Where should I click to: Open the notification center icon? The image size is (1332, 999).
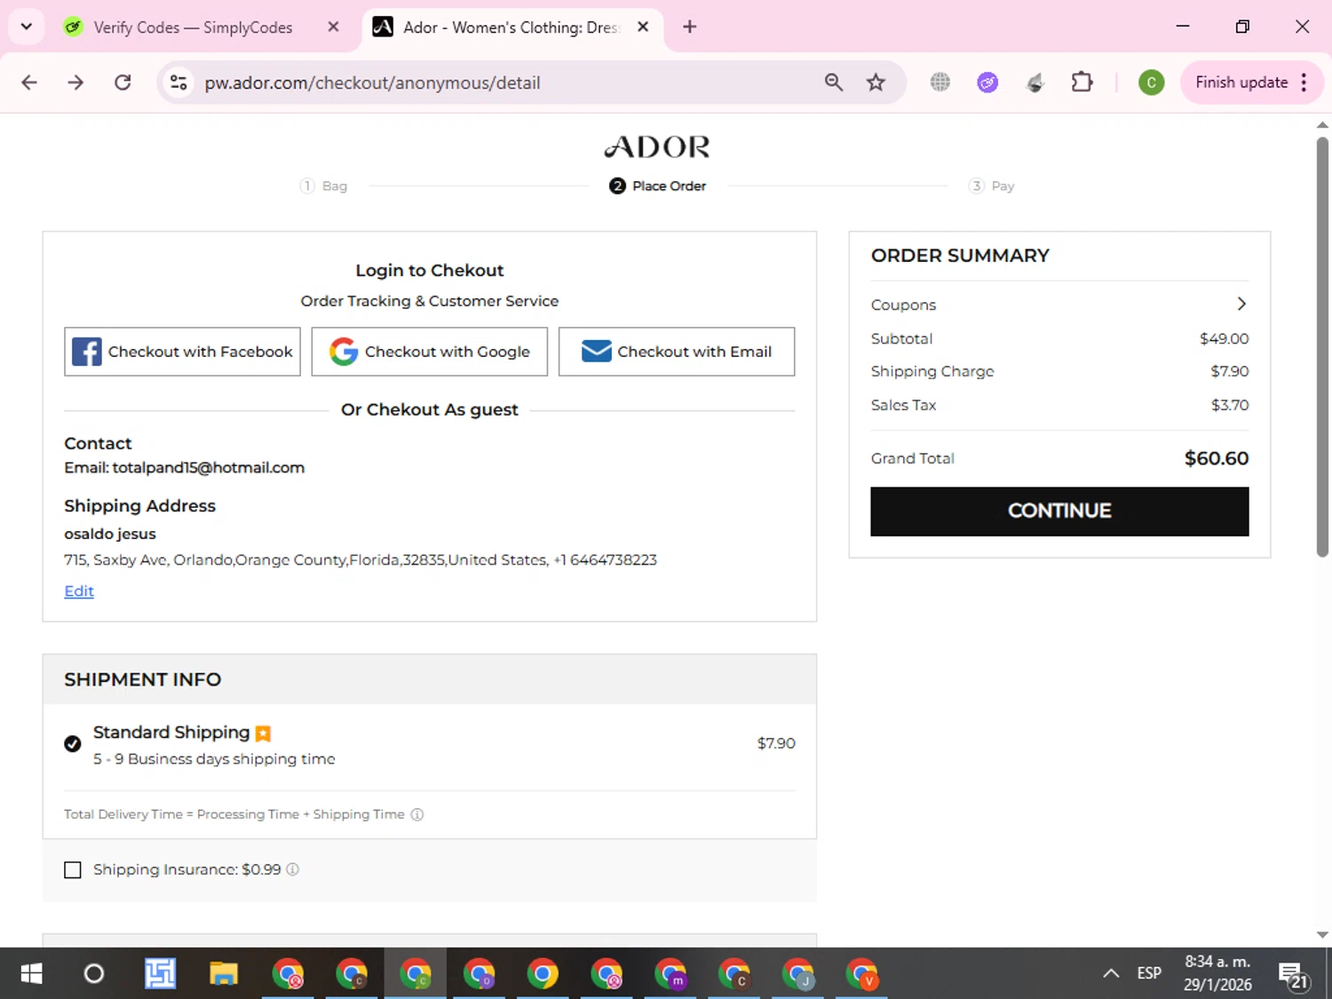pos(1293,974)
